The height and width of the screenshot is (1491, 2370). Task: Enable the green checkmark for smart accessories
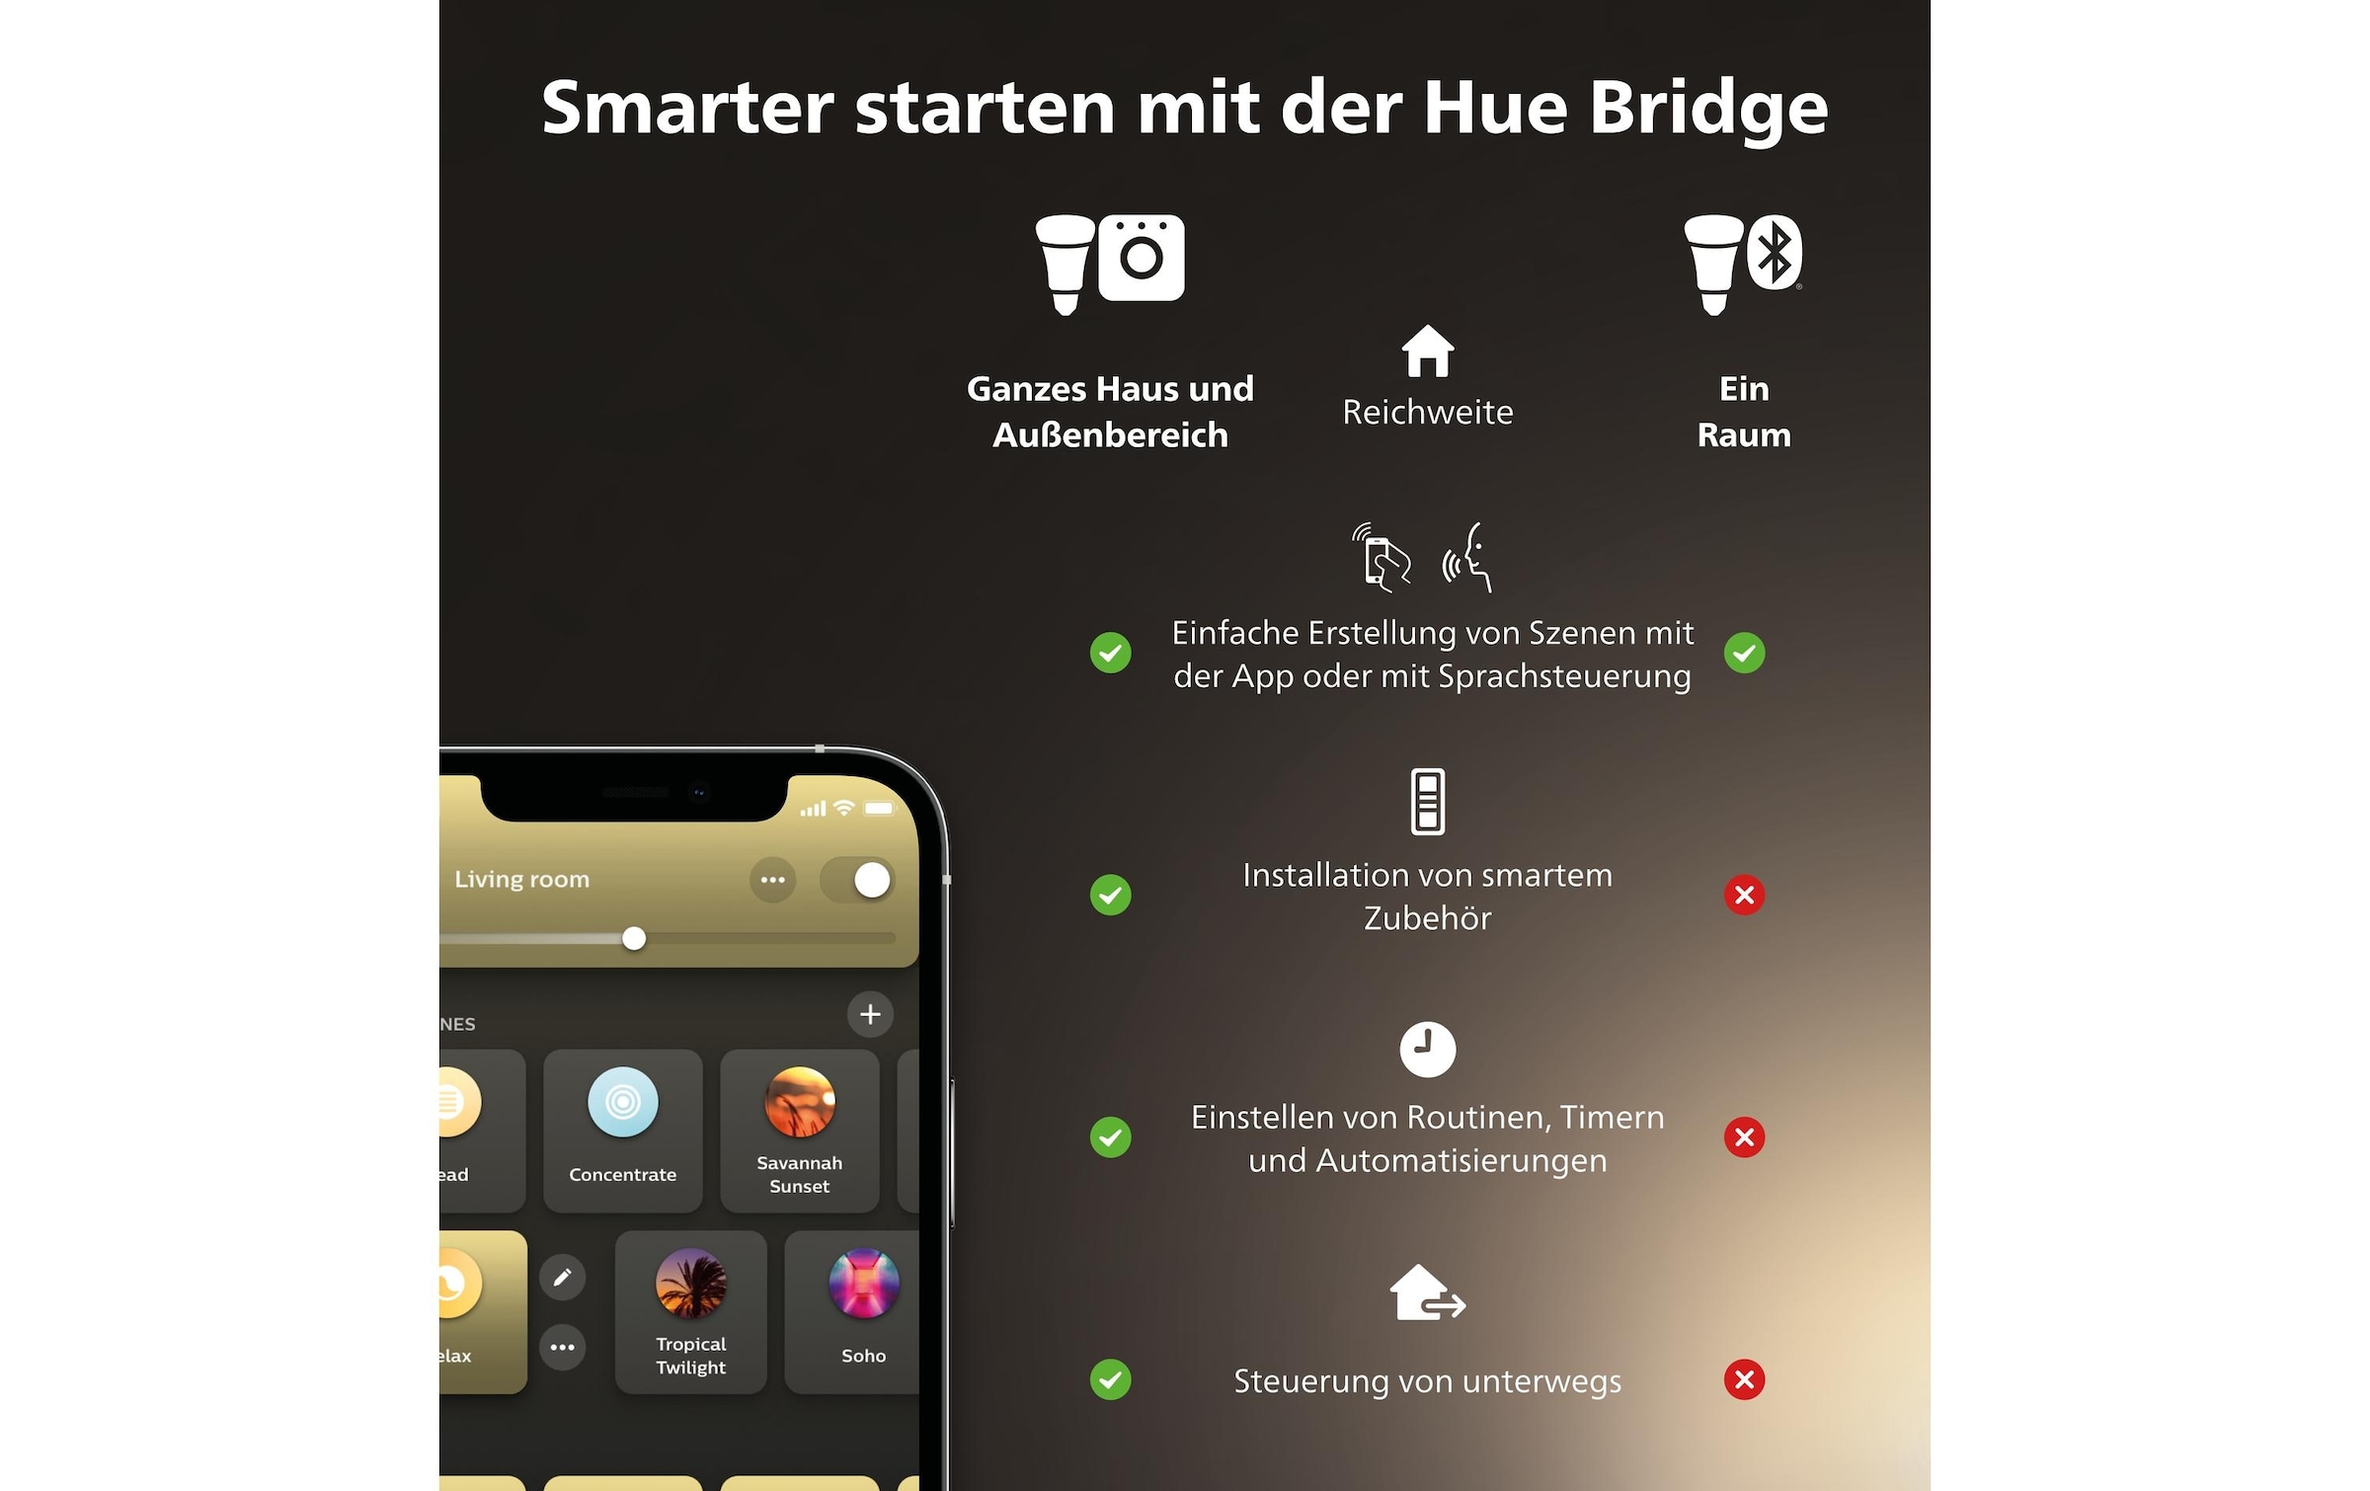[1108, 897]
